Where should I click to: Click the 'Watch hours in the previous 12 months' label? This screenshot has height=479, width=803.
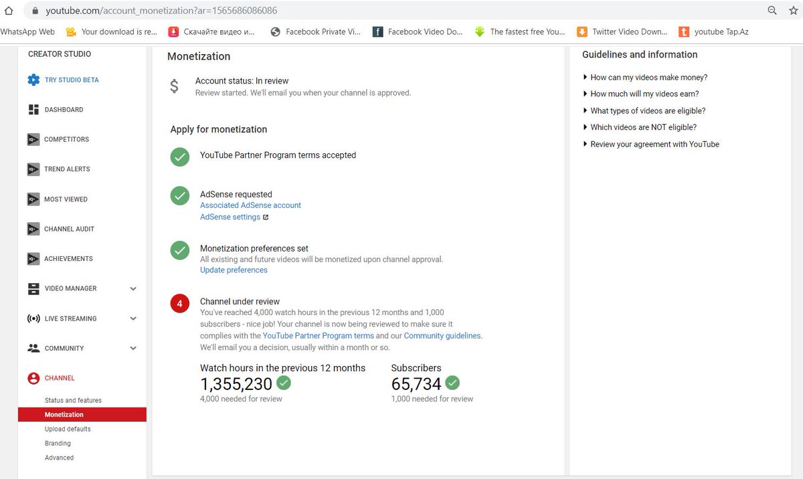pos(283,368)
